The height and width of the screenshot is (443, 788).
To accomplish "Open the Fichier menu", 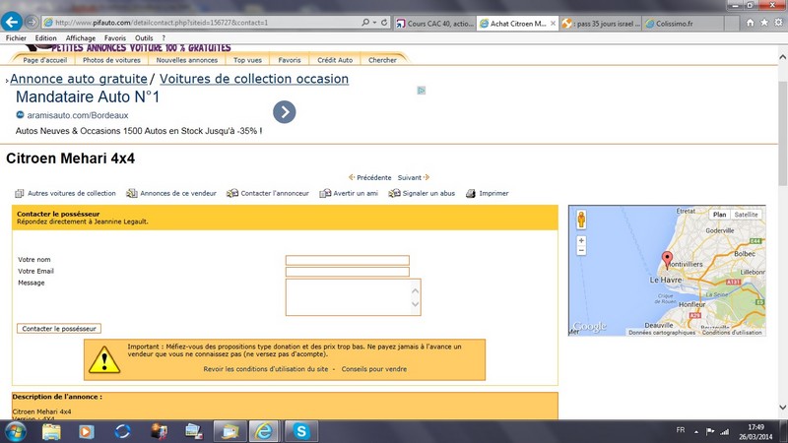I will tap(16, 38).
